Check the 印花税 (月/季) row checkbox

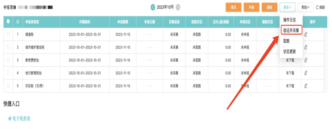pos(8,85)
